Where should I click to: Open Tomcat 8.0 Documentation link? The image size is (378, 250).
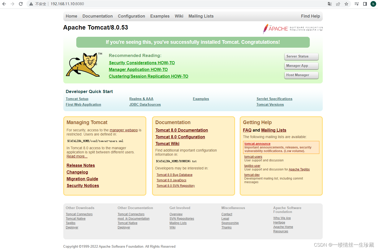point(182,130)
